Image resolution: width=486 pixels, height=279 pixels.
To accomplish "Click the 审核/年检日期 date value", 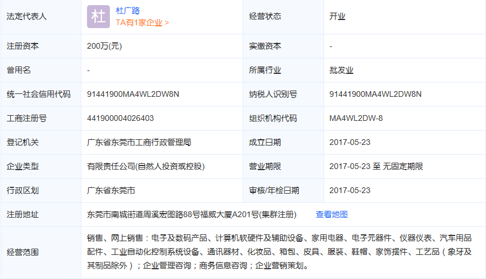I will 350,190.
